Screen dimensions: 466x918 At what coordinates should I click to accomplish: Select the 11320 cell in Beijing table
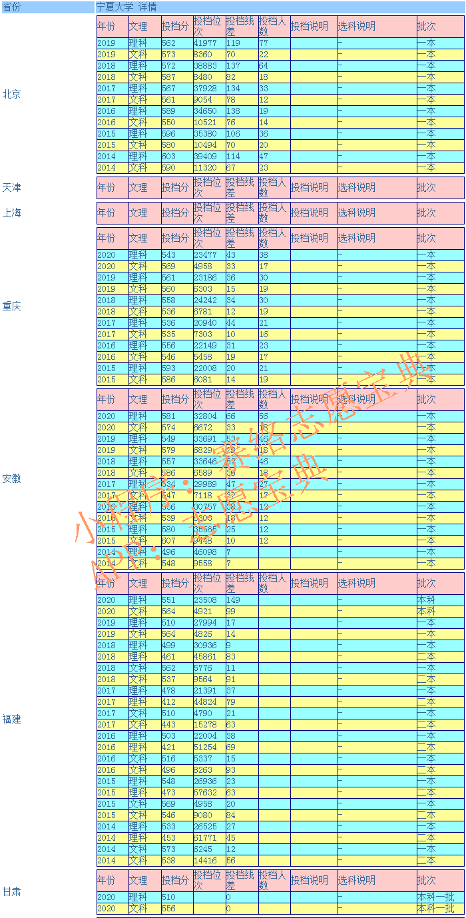(x=209, y=168)
